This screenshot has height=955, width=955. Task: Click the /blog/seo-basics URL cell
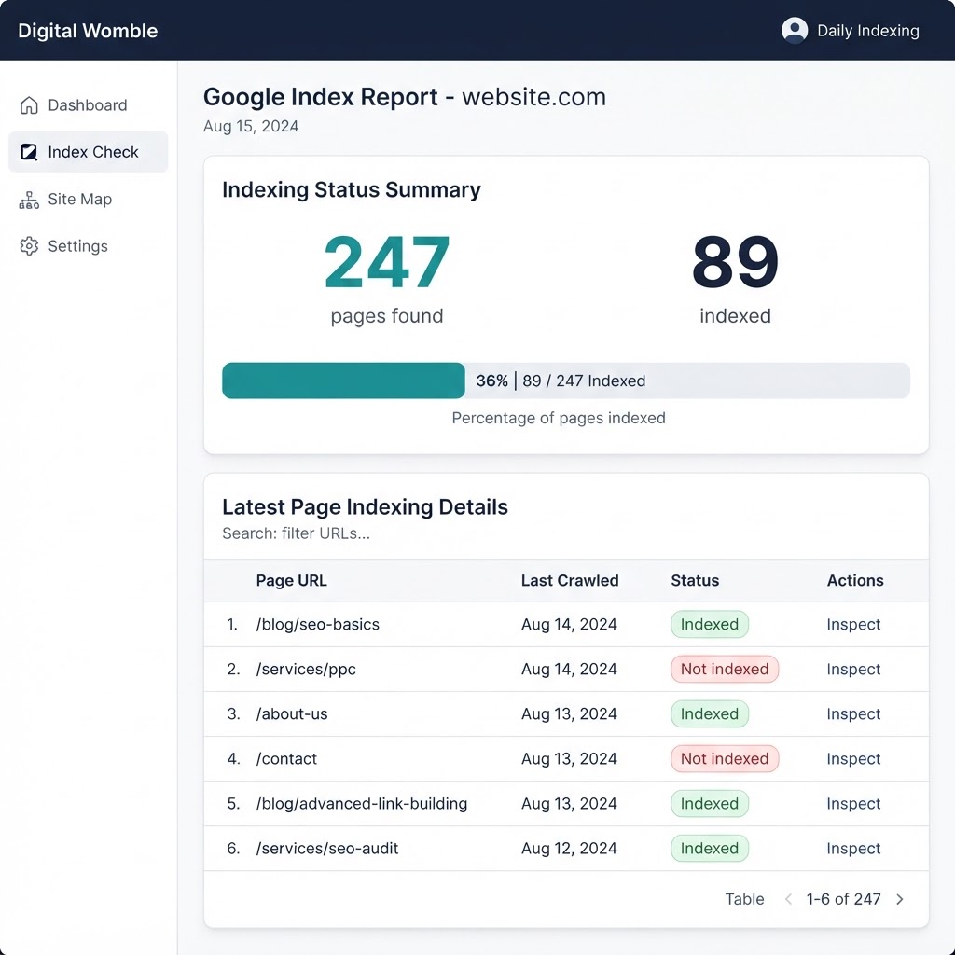pyautogui.click(x=317, y=624)
